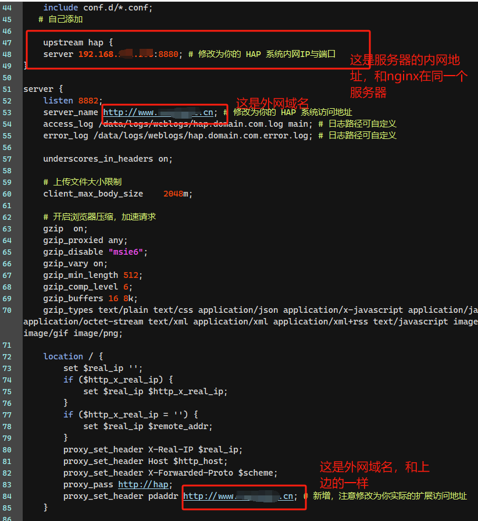Click line number 47 in the gutter

click(7, 42)
